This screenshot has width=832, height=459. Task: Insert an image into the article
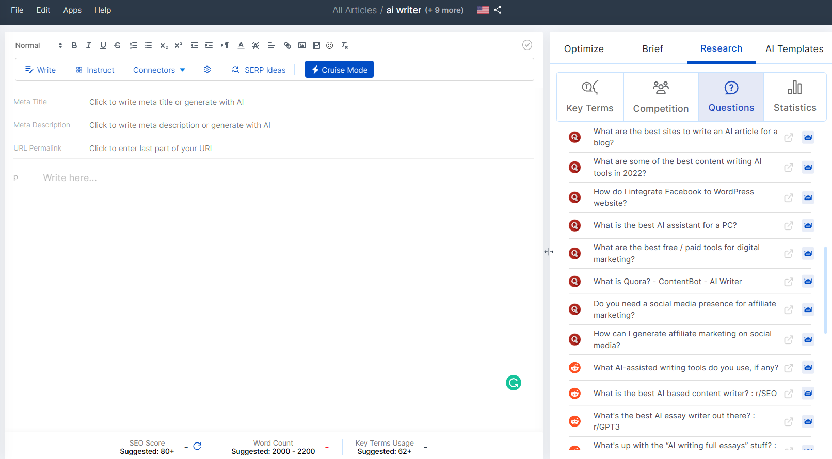click(302, 45)
